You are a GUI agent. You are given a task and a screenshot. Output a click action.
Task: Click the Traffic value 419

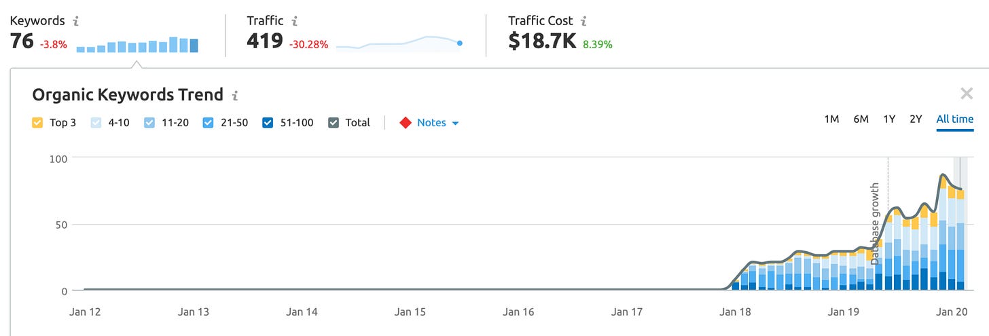[264, 42]
